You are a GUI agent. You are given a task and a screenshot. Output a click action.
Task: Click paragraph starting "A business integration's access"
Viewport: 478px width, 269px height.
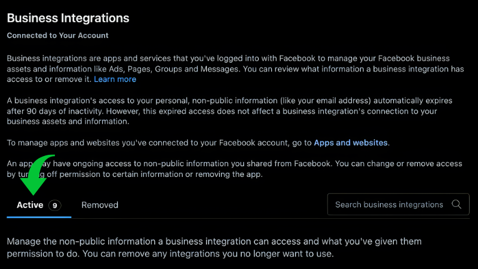coord(227,111)
